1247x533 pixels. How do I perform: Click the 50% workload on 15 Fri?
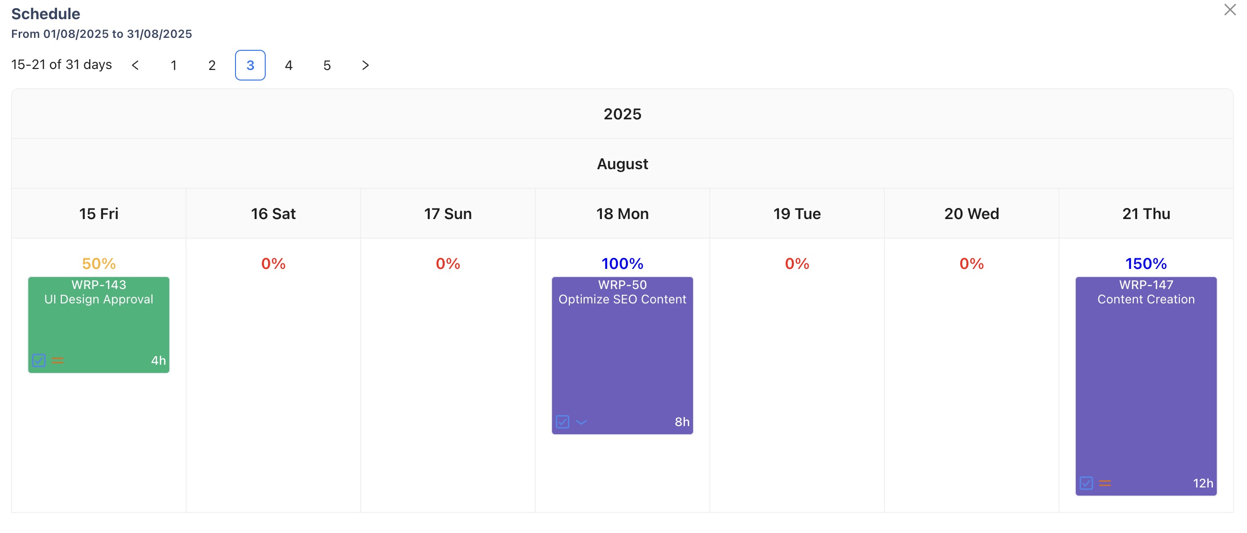tap(99, 264)
